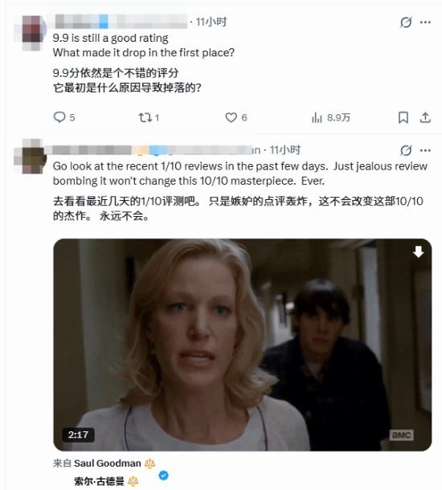Click second tweet's 11小时 timestamp

pyautogui.click(x=285, y=150)
